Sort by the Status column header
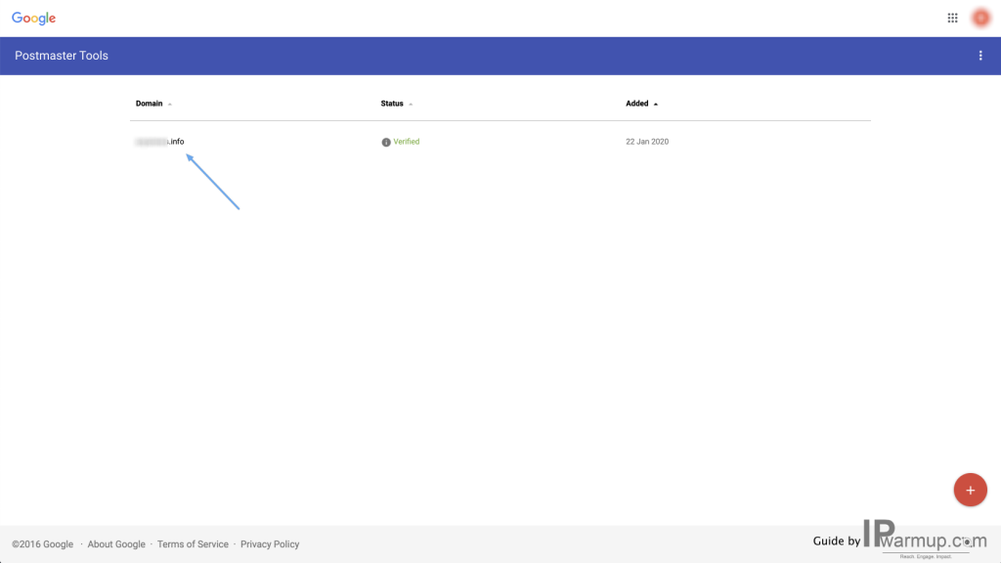 392,104
